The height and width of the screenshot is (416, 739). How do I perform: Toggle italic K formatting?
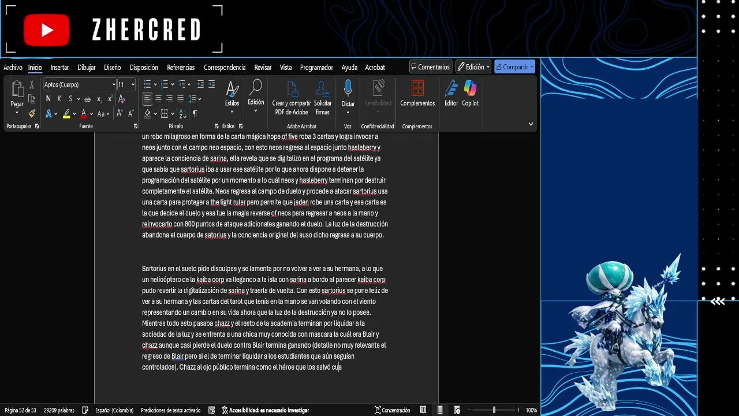coord(59,99)
